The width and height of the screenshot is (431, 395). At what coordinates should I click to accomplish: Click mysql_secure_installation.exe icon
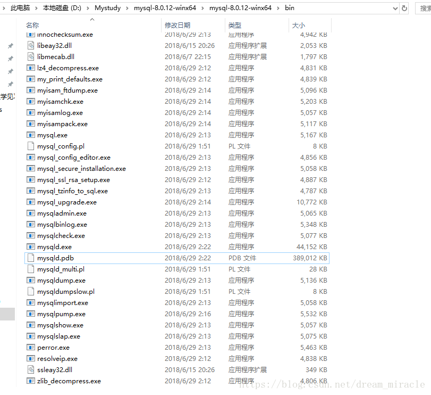click(x=31, y=168)
